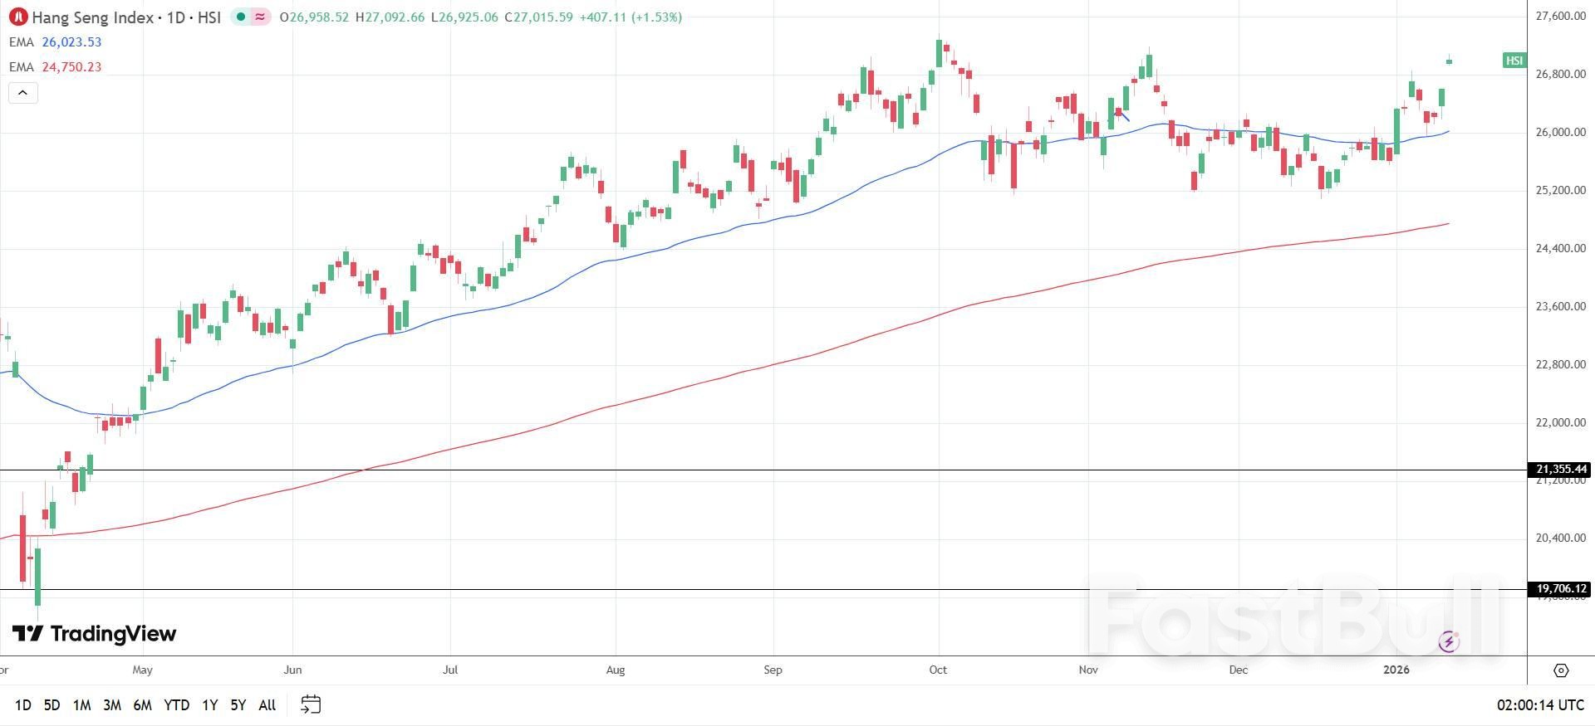
Task: Click the green market status dot
Action: pos(241,17)
